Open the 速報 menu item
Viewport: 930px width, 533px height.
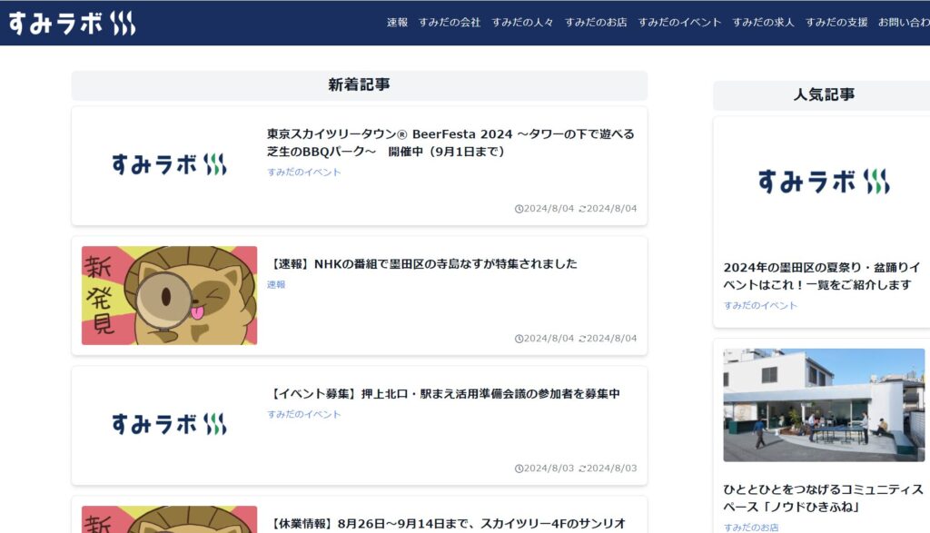coord(397,23)
